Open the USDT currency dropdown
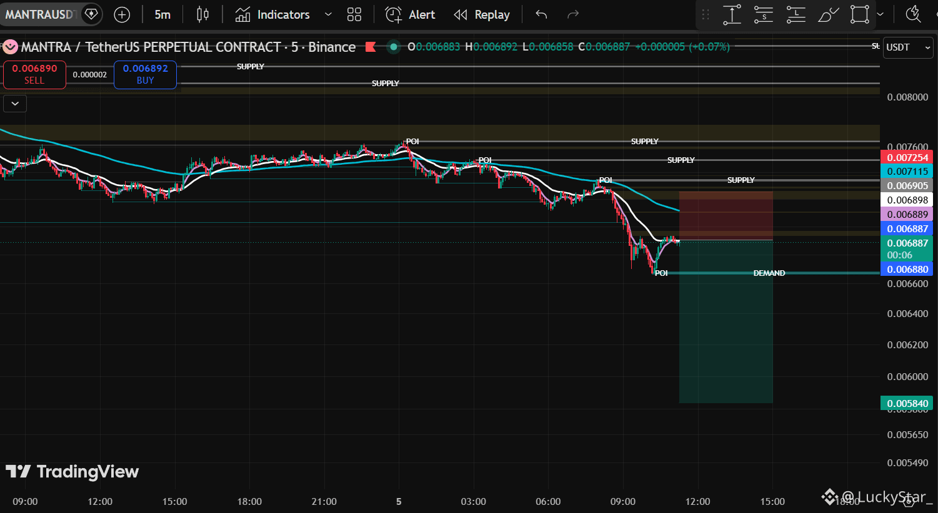This screenshot has height=513, width=938. pos(908,47)
